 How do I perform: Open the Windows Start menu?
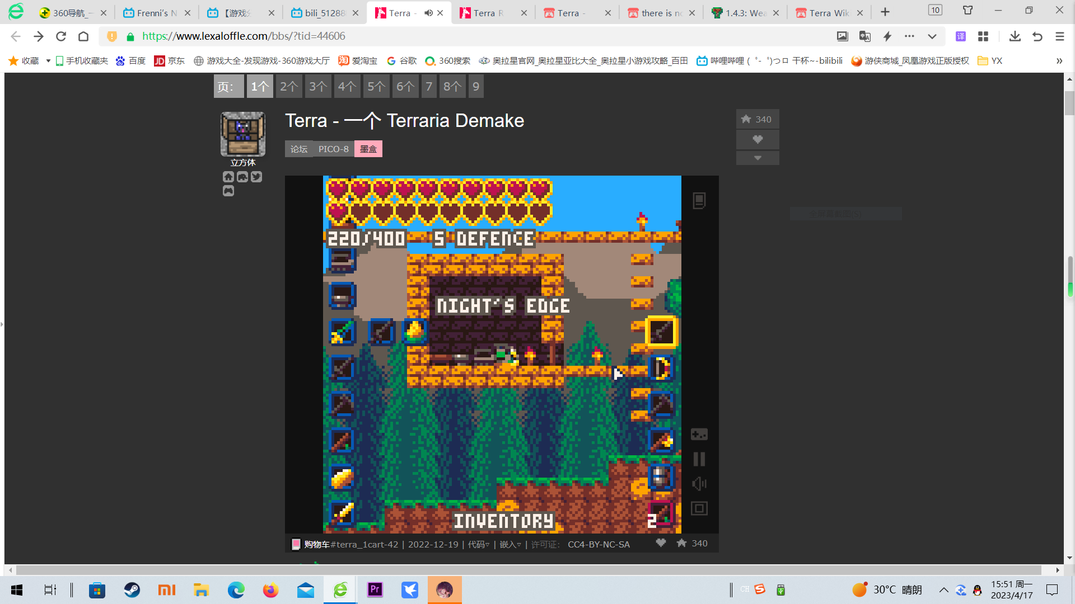[17, 590]
